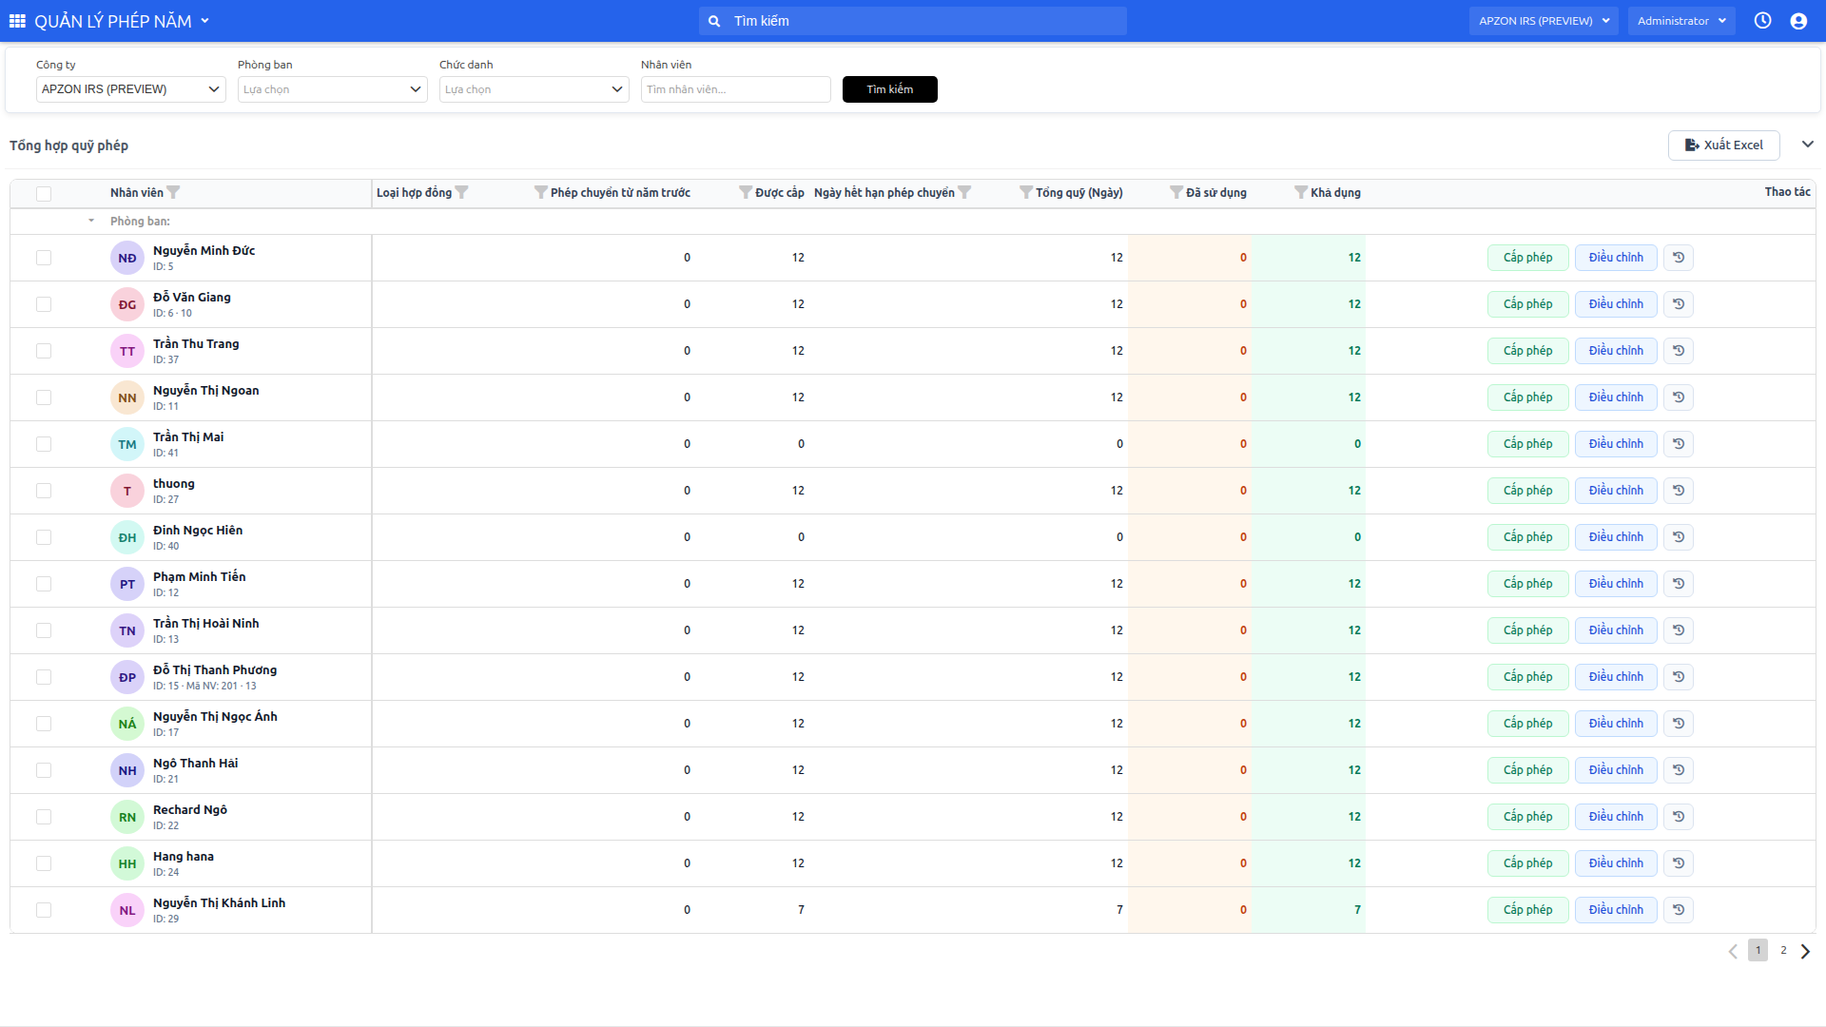The width and height of the screenshot is (1826, 1027).
Task: Open the user profile avatar icon
Action: click(x=1798, y=21)
